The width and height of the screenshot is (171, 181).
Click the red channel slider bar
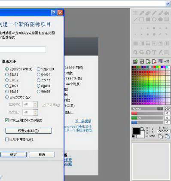coord(147,114)
